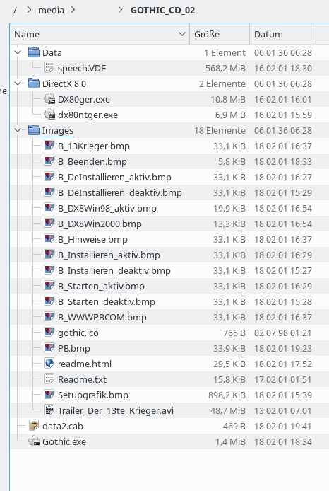
Task: Click the DX80ger.exe executable icon
Action: point(49,99)
